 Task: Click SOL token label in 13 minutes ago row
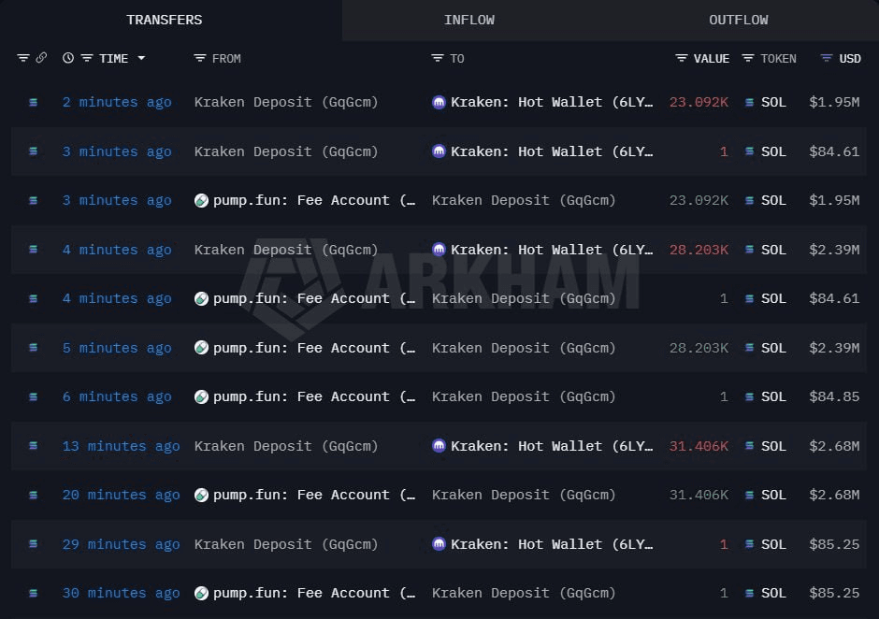coord(773,446)
